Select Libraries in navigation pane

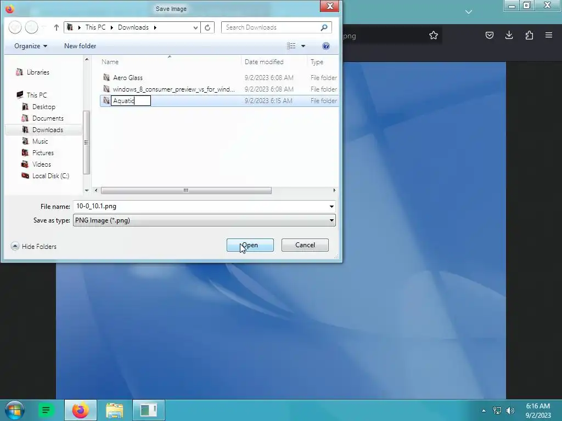[x=38, y=72]
